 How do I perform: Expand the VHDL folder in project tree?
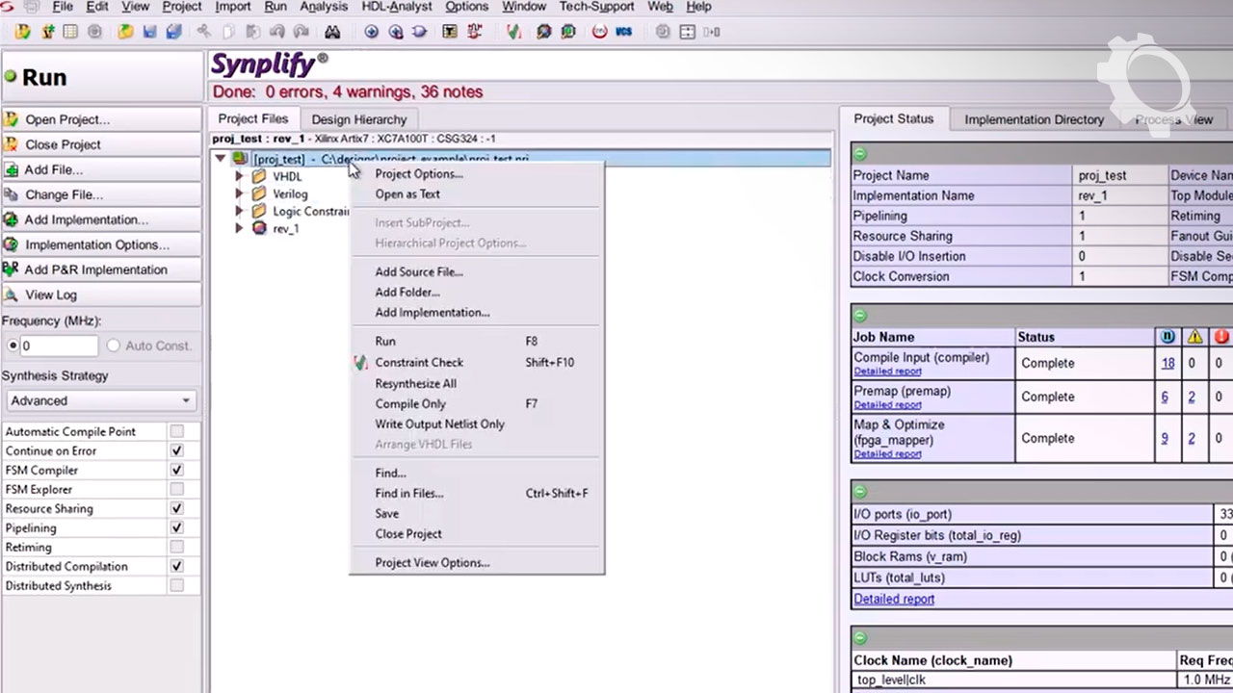coord(239,177)
